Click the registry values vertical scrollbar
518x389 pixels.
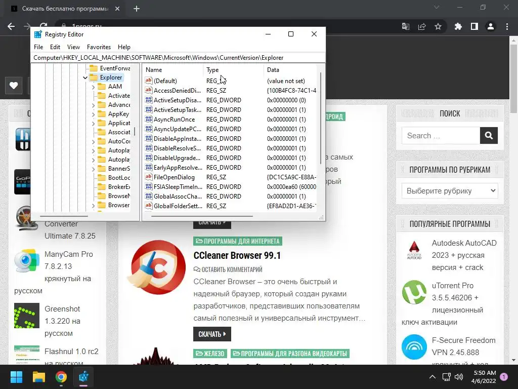[320, 119]
